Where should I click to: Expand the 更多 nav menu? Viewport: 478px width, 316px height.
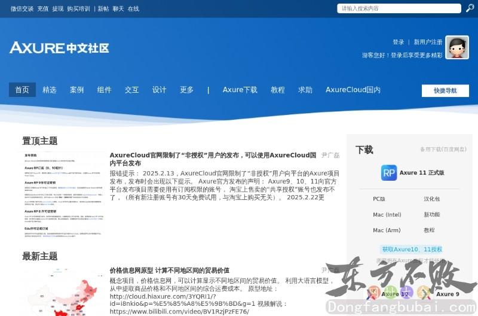(x=186, y=90)
